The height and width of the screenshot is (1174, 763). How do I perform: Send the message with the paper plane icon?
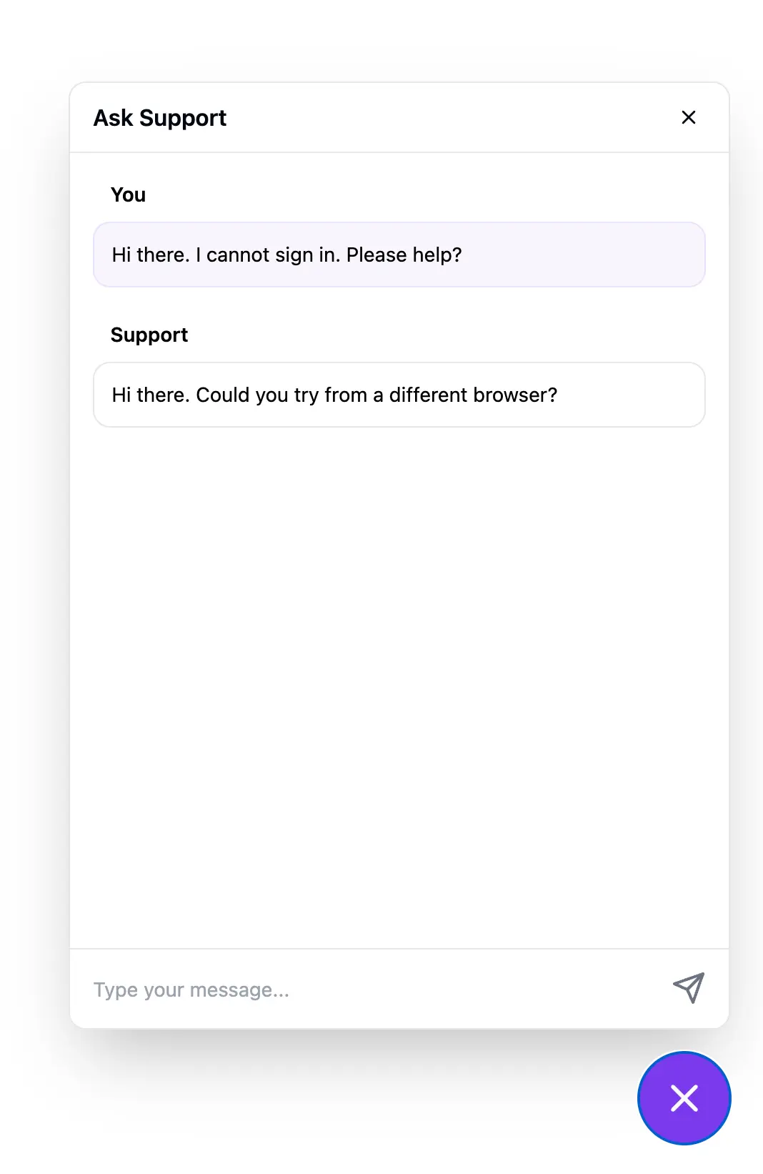click(688, 988)
